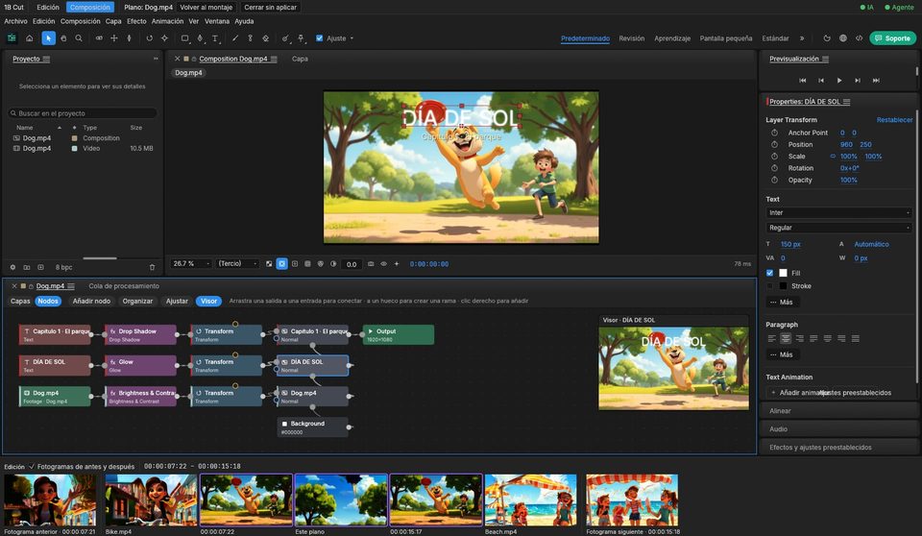
Task: Click the Soporte button
Action: coord(892,38)
